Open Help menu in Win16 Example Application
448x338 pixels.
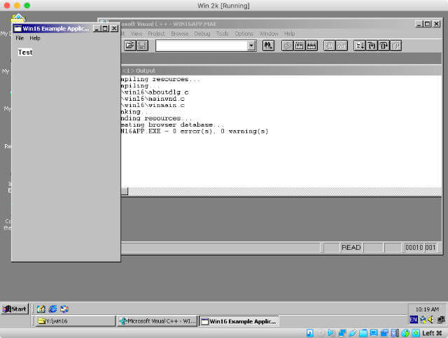click(35, 38)
